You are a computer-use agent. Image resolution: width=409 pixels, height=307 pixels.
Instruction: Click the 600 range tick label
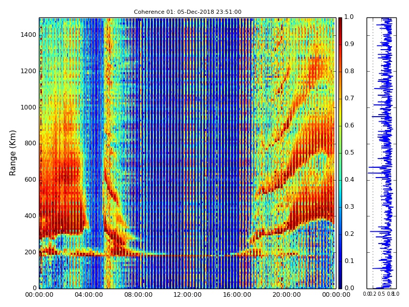pyautogui.click(x=30, y=180)
